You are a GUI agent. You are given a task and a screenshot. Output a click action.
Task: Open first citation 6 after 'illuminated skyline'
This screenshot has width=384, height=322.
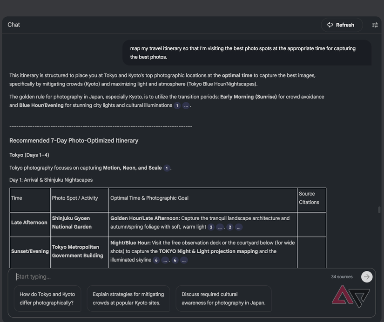point(156,260)
